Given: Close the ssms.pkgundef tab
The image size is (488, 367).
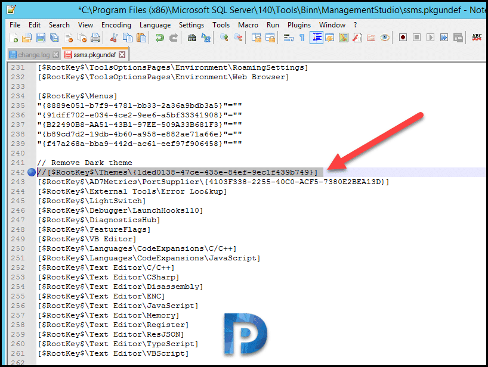Looking at the screenshot, I should point(122,55).
